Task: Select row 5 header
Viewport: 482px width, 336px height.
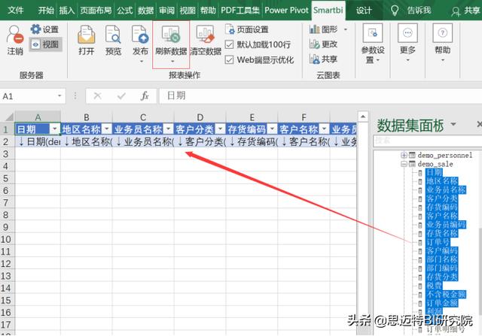Action: pyautogui.click(x=7, y=178)
